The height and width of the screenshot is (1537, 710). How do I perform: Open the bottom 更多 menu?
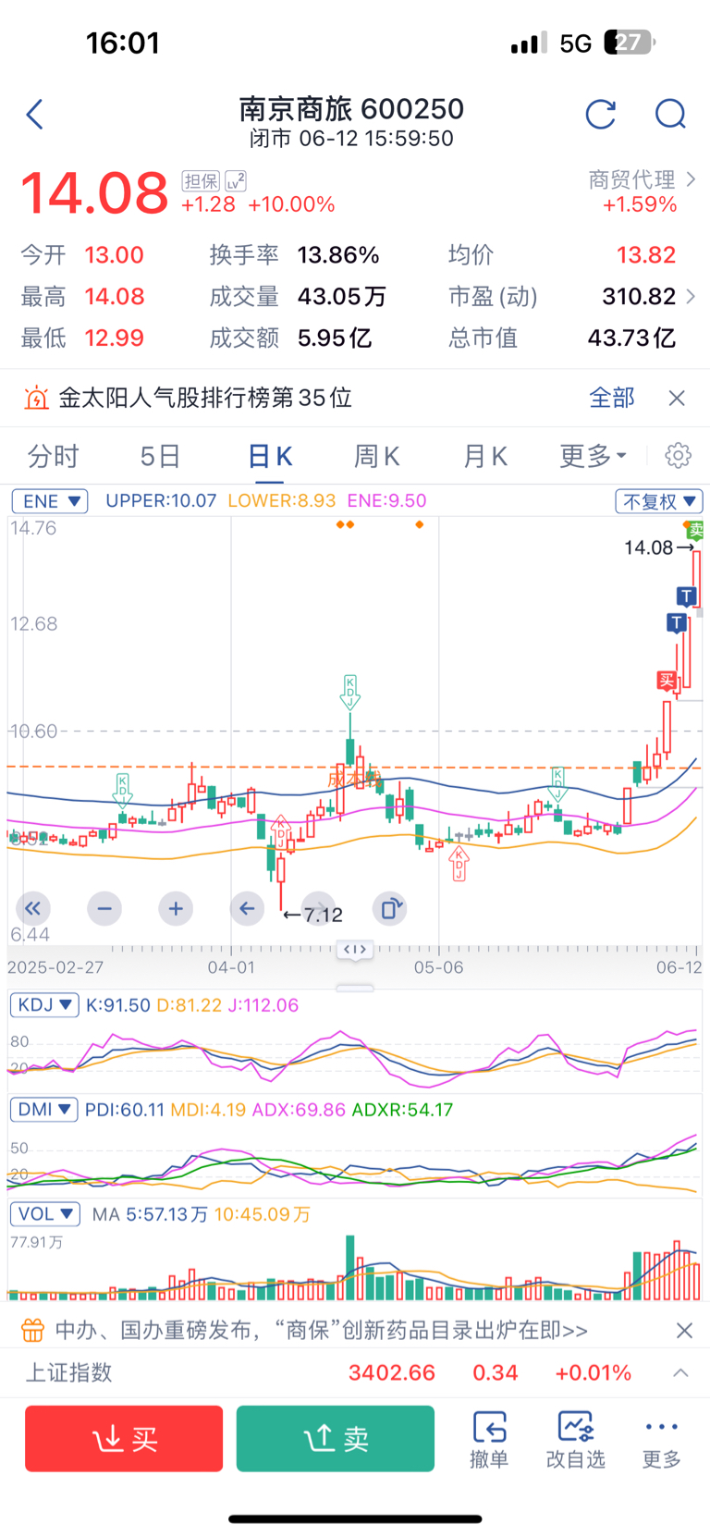coord(662,1440)
